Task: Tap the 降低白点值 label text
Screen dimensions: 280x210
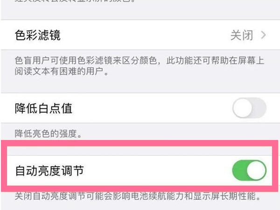Action: point(43,109)
